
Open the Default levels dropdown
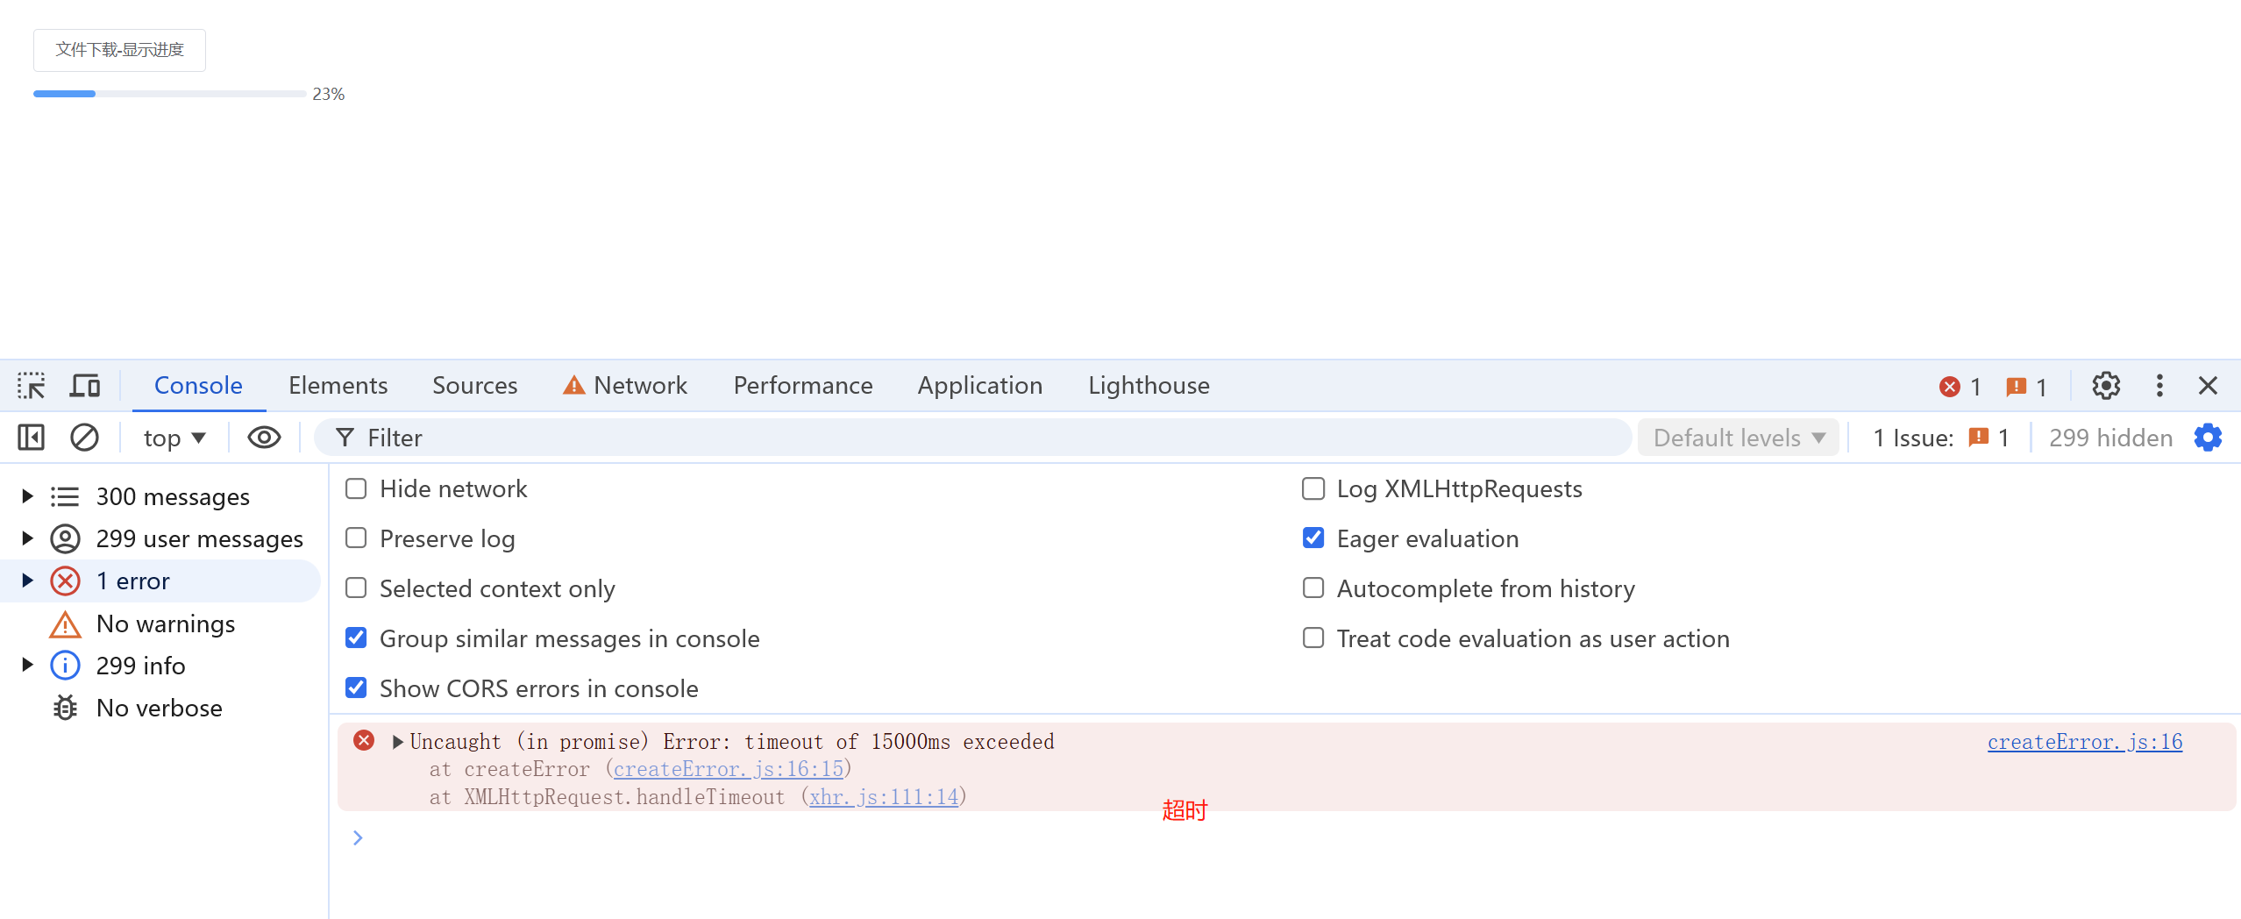1739,438
